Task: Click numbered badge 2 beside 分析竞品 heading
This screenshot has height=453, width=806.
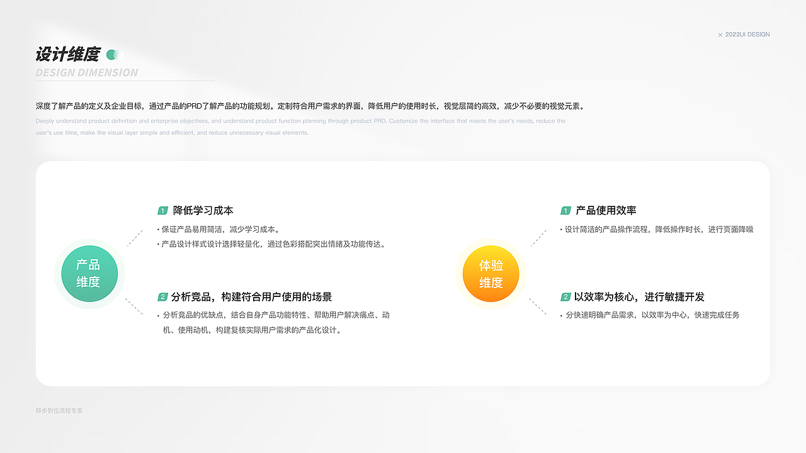Action: [163, 297]
